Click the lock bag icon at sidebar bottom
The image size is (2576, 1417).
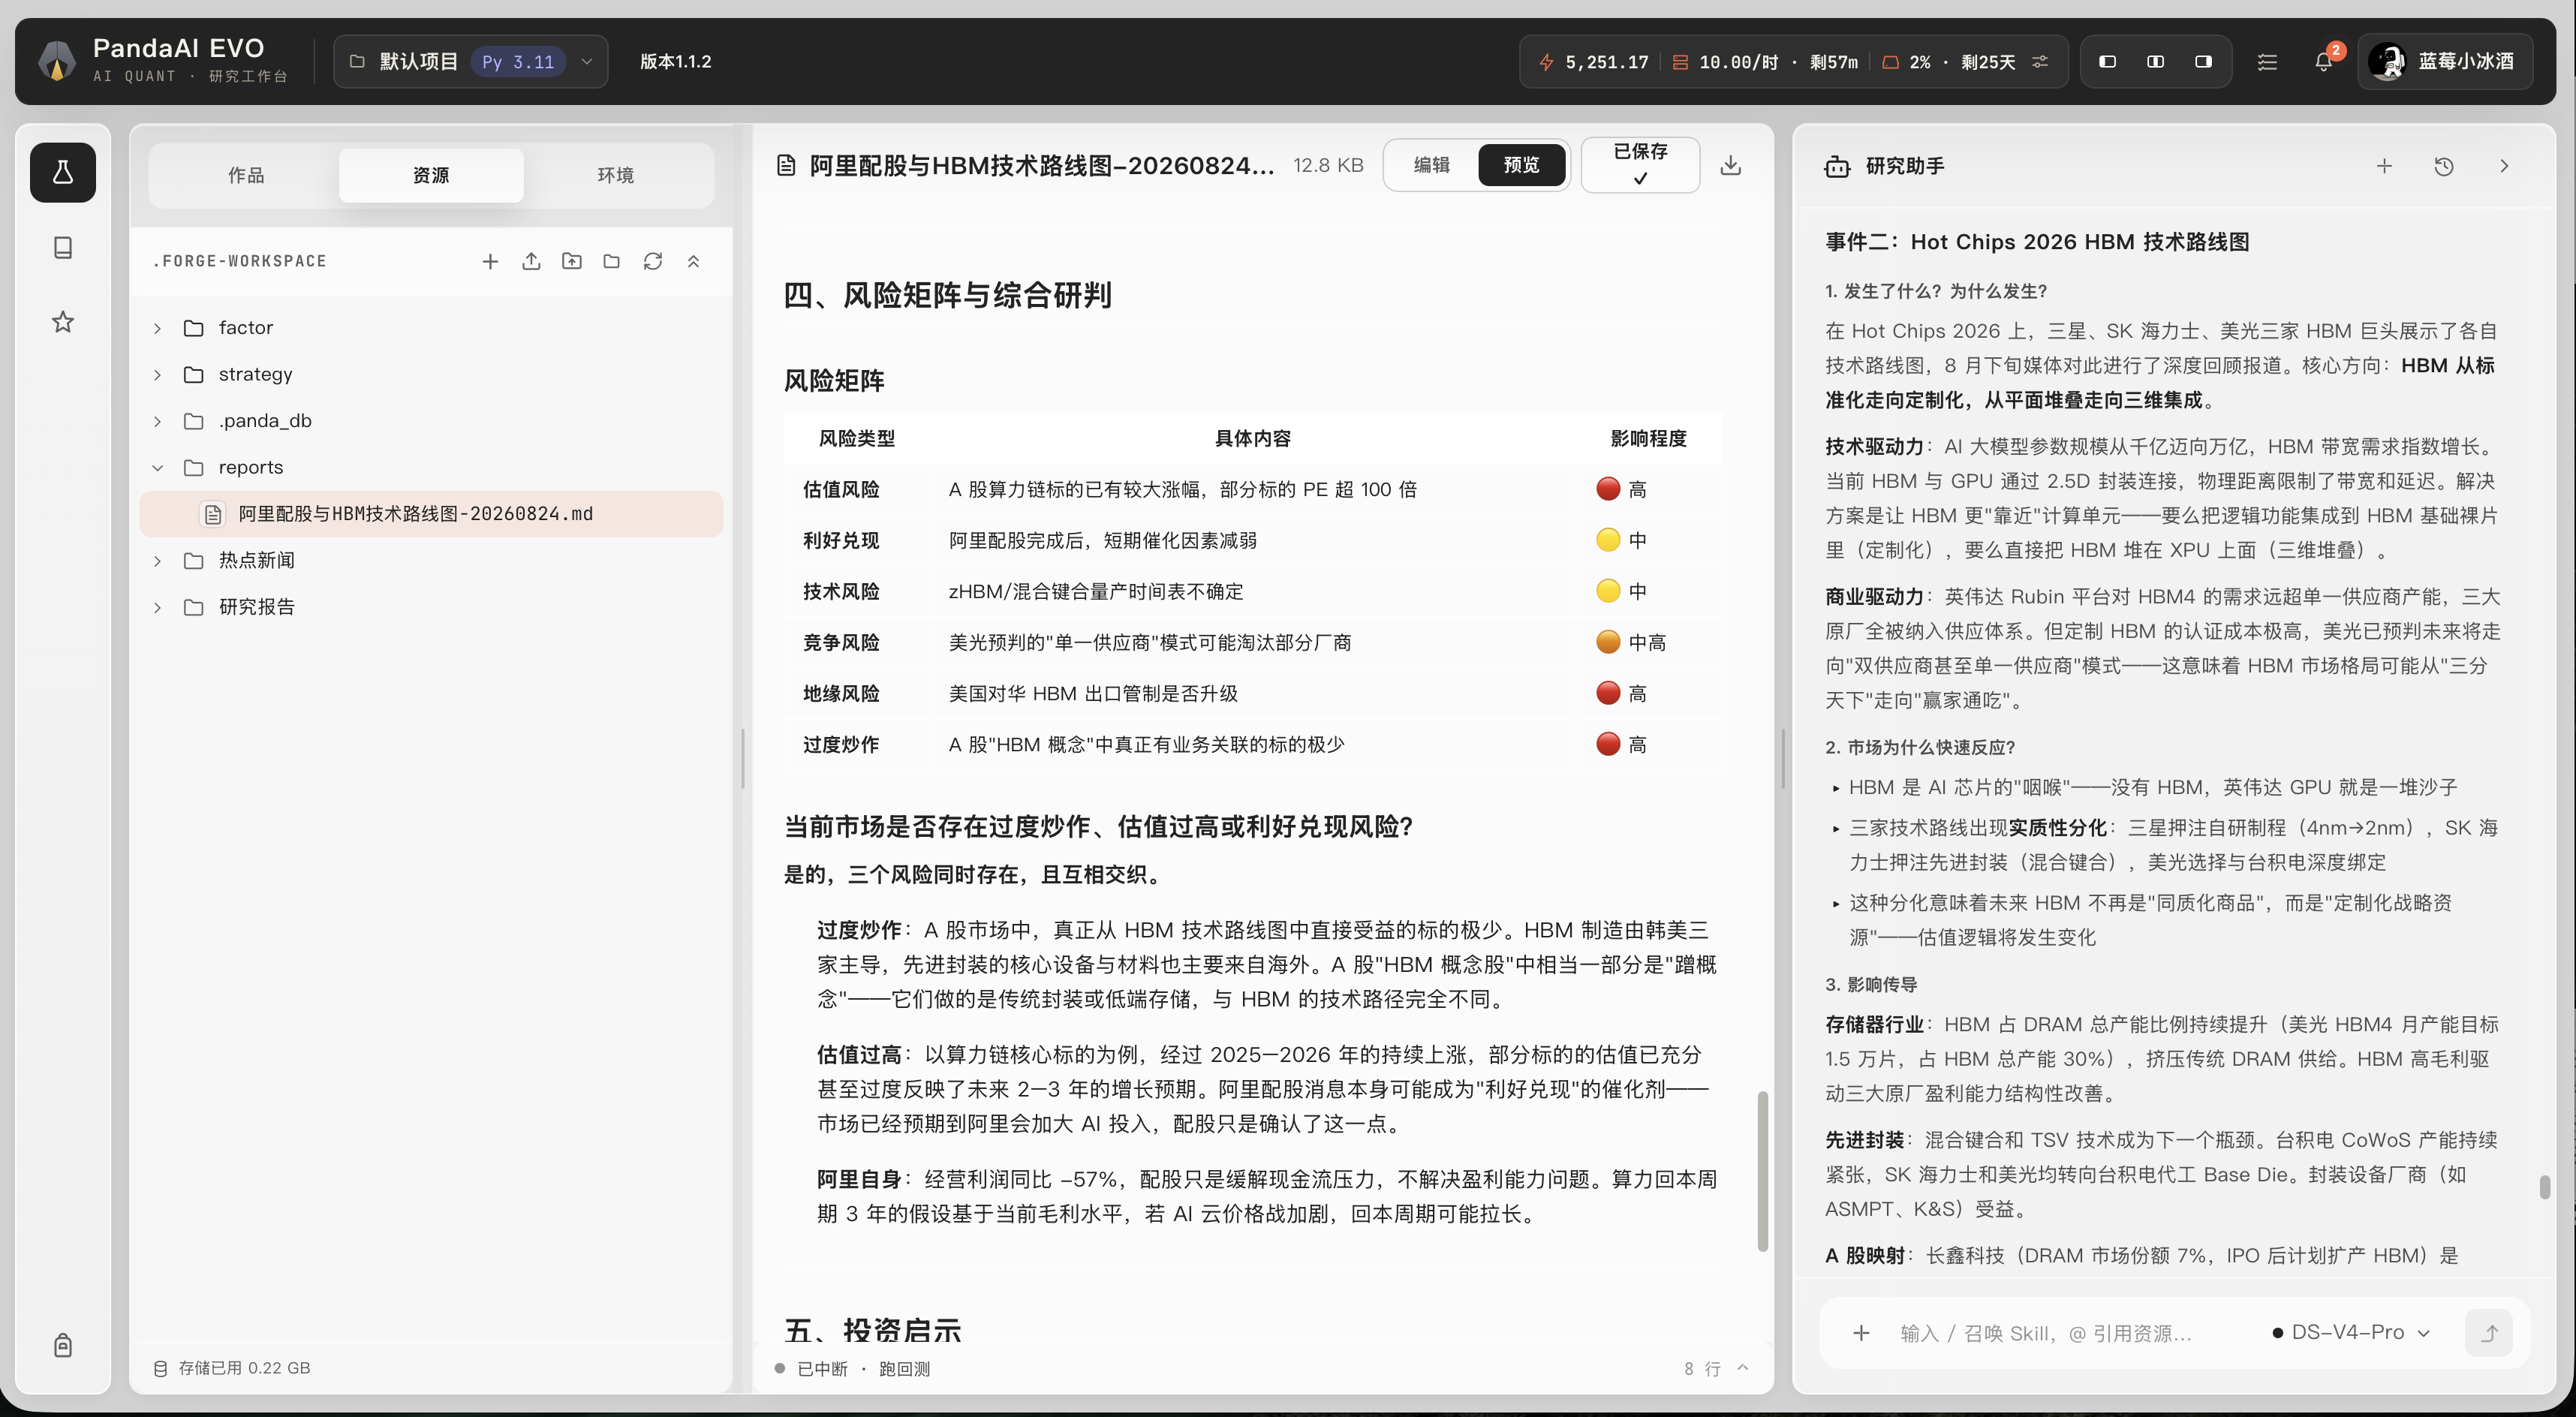tap(63, 1345)
